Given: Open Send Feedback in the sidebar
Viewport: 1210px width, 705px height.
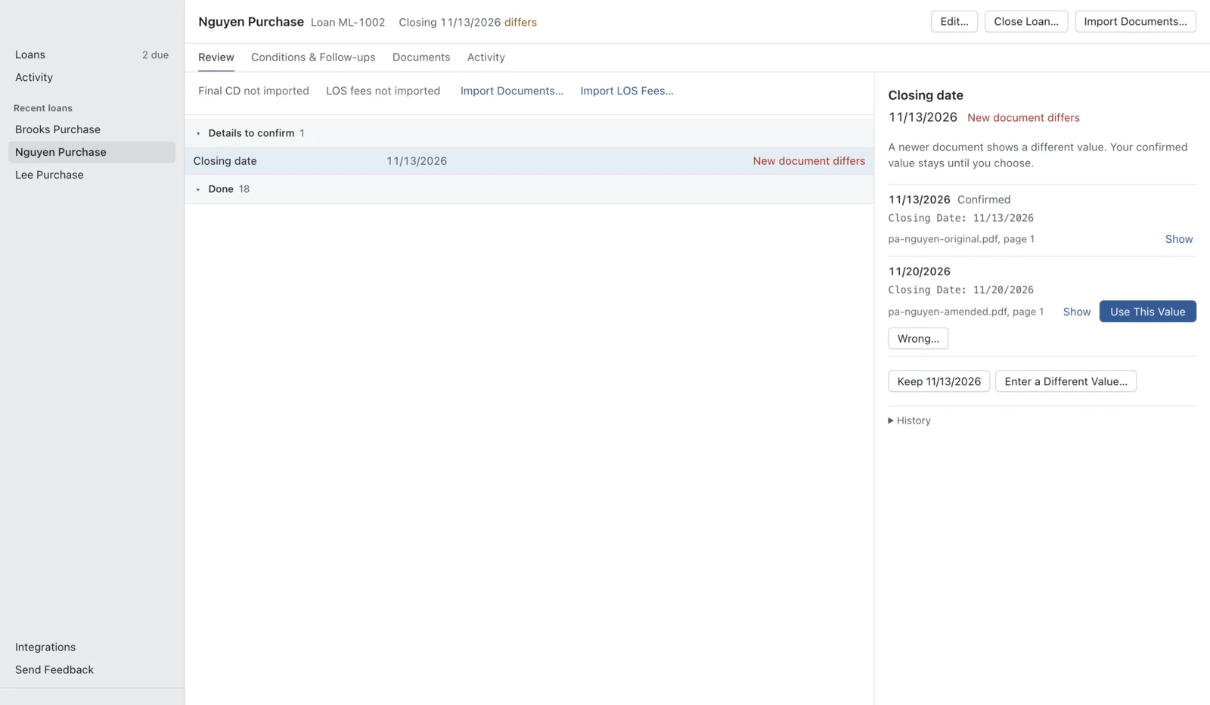Looking at the screenshot, I should click(x=54, y=669).
